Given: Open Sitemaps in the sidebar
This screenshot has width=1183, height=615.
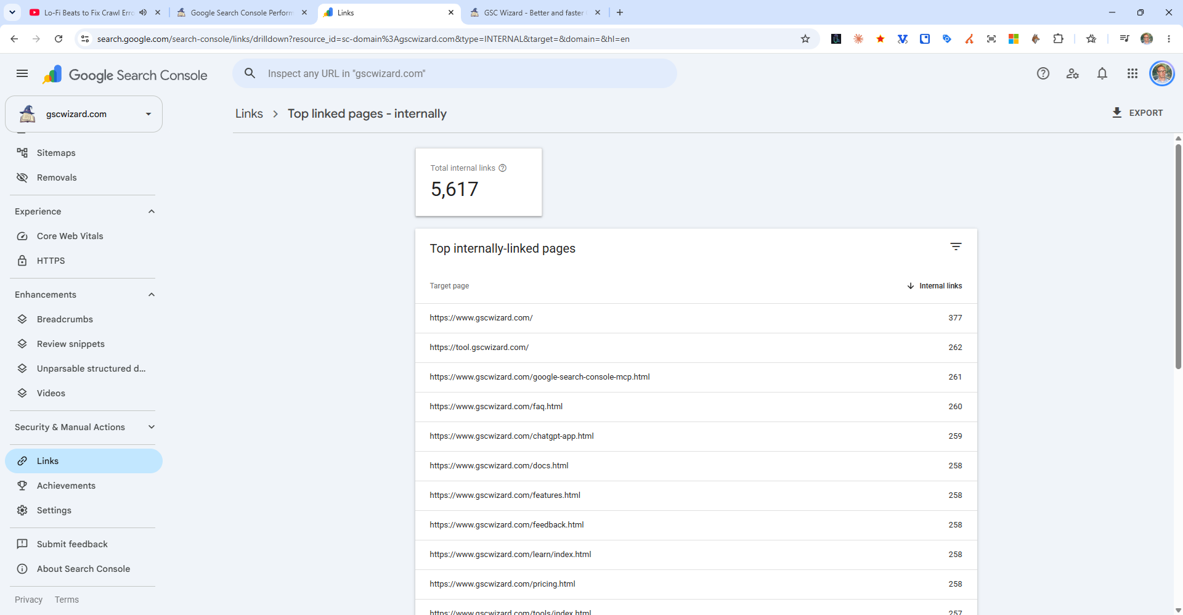Looking at the screenshot, I should pyautogui.click(x=84, y=153).
